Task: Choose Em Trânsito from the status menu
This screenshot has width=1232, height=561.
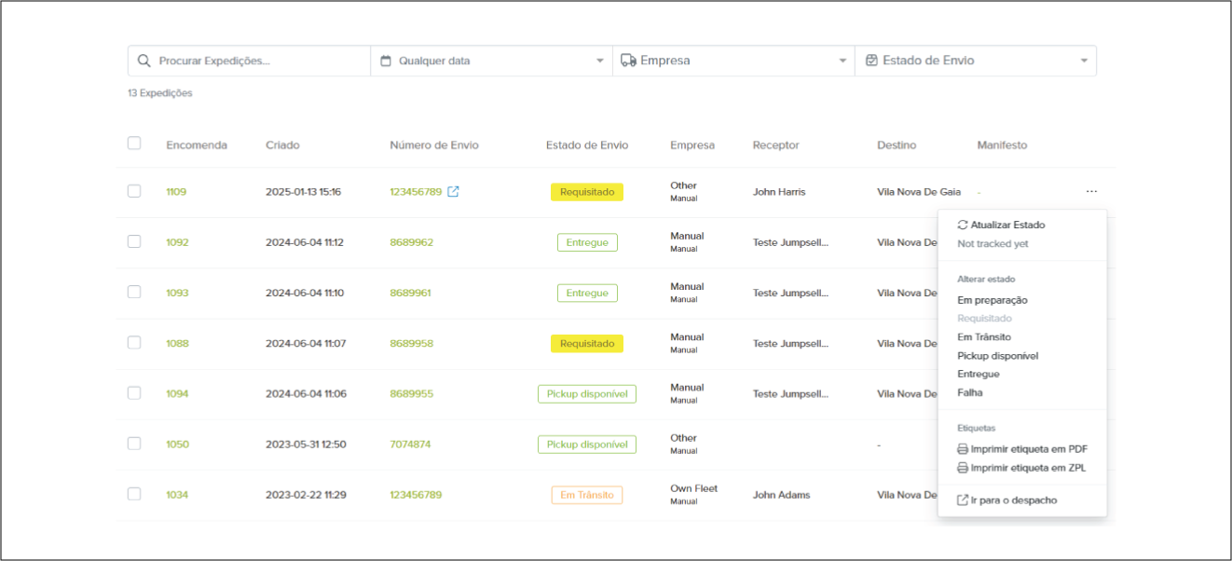Action: (x=984, y=337)
